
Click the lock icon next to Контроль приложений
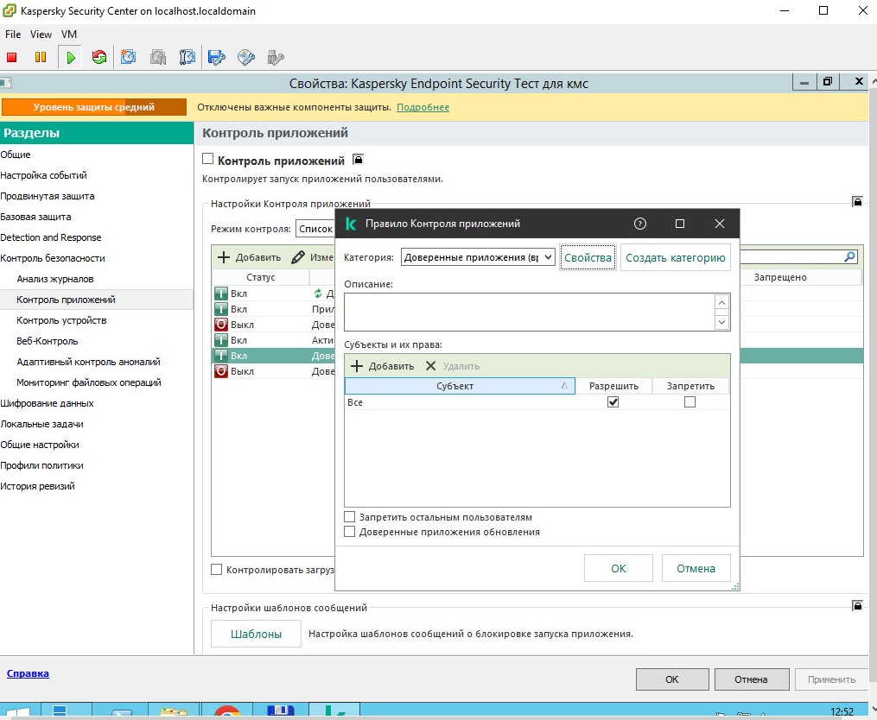tap(358, 160)
